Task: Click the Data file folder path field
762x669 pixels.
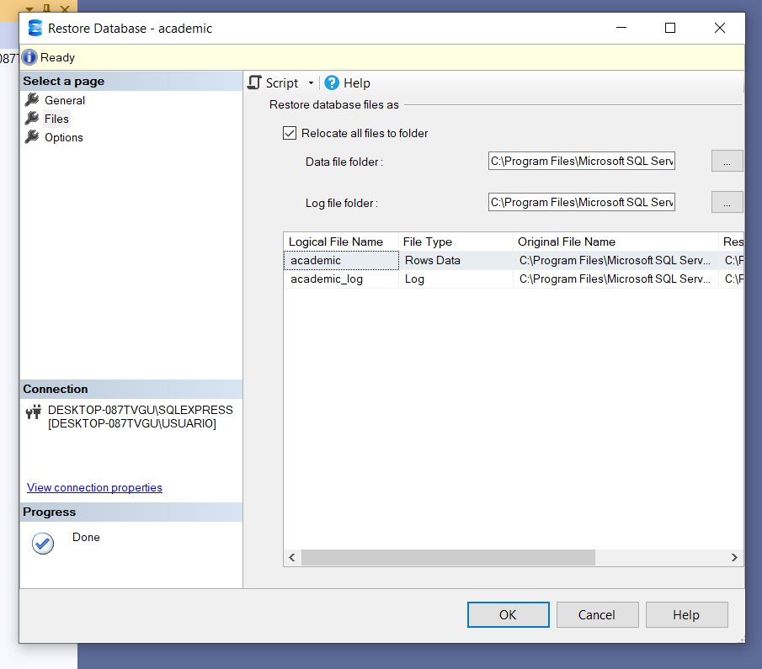Action: pos(582,161)
